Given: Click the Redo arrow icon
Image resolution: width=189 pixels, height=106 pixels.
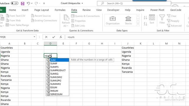Looking at the screenshot, I should click(x=36, y=3).
